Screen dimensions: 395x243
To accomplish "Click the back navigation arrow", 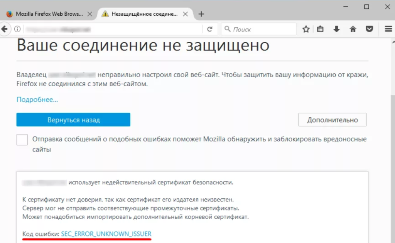I will tap(4, 29).
